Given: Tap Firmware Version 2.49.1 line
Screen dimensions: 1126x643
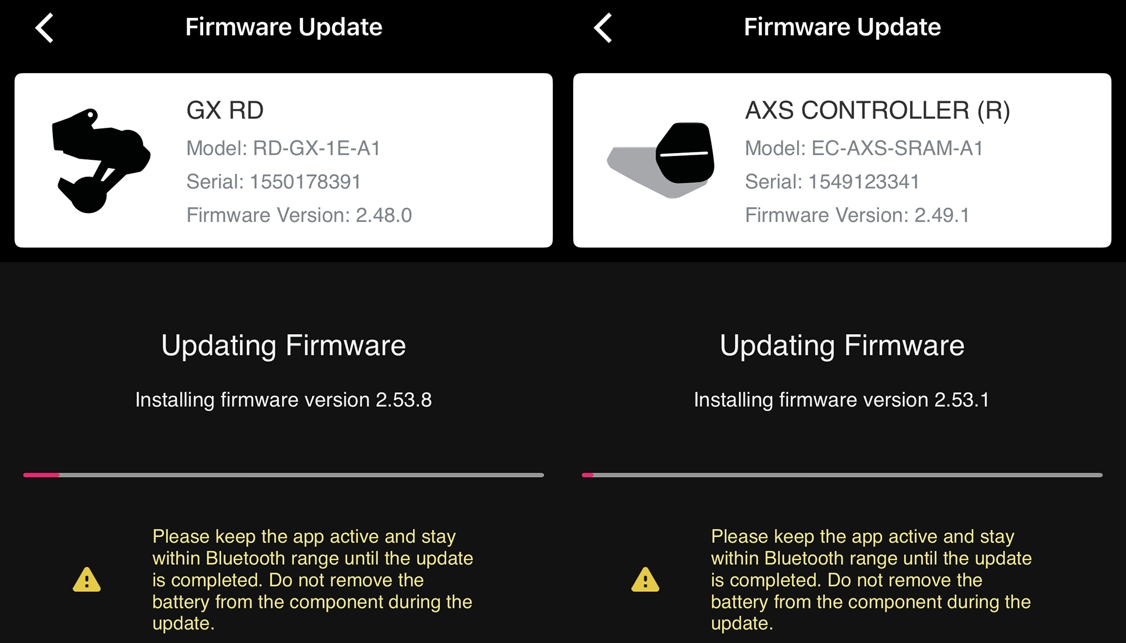Looking at the screenshot, I should click(x=857, y=215).
